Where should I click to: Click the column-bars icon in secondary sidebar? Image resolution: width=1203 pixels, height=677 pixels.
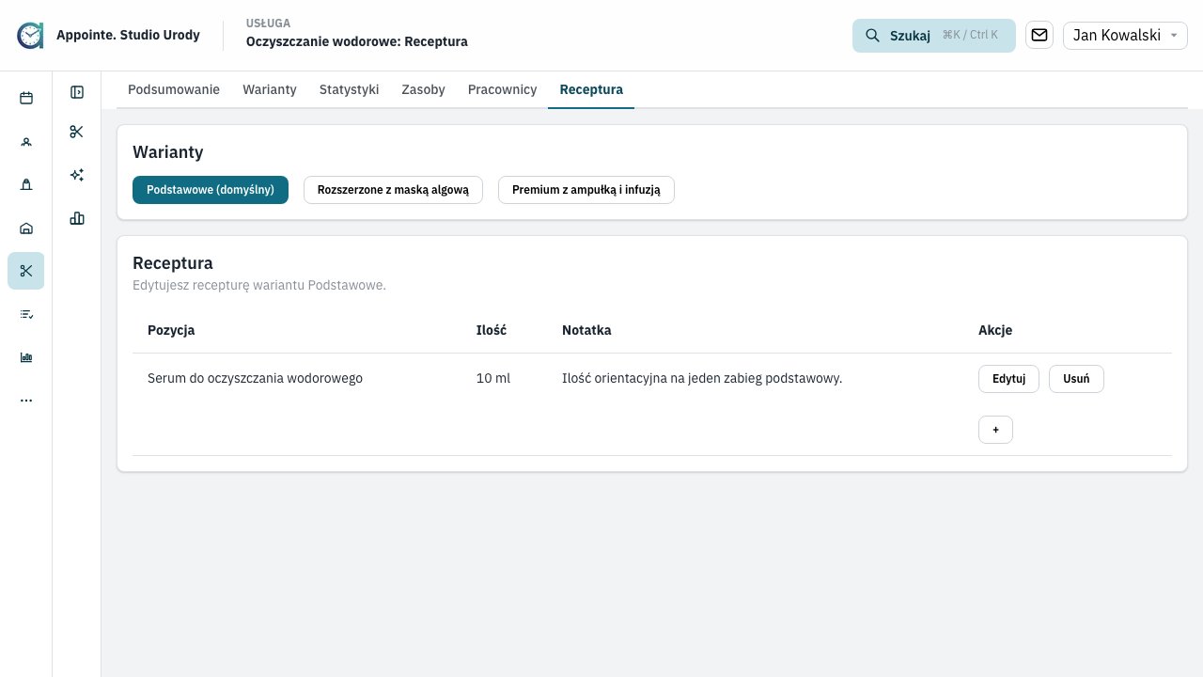77,218
